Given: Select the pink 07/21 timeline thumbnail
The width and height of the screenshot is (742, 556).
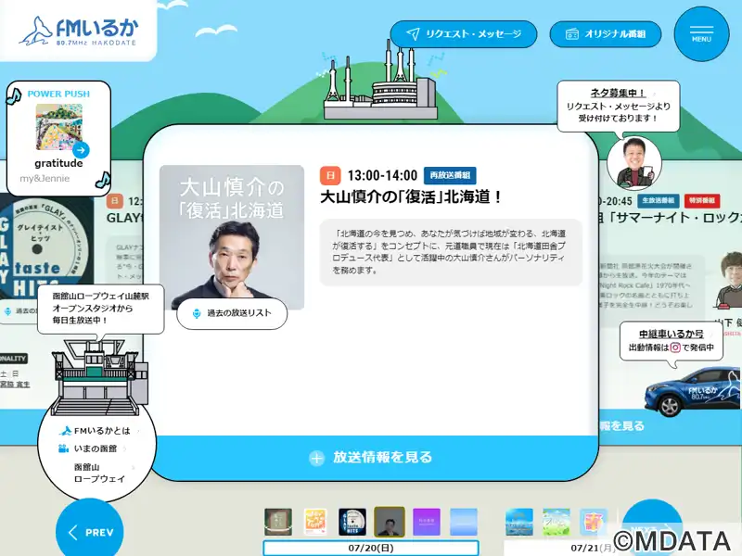Looking at the screenshot, I should tap(594, 522).
